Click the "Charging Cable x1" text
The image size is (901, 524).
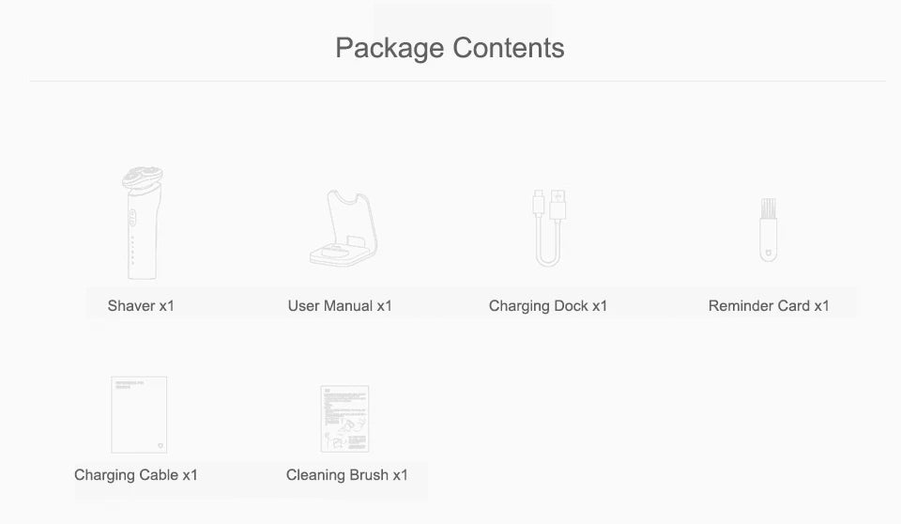pos(136,475)
